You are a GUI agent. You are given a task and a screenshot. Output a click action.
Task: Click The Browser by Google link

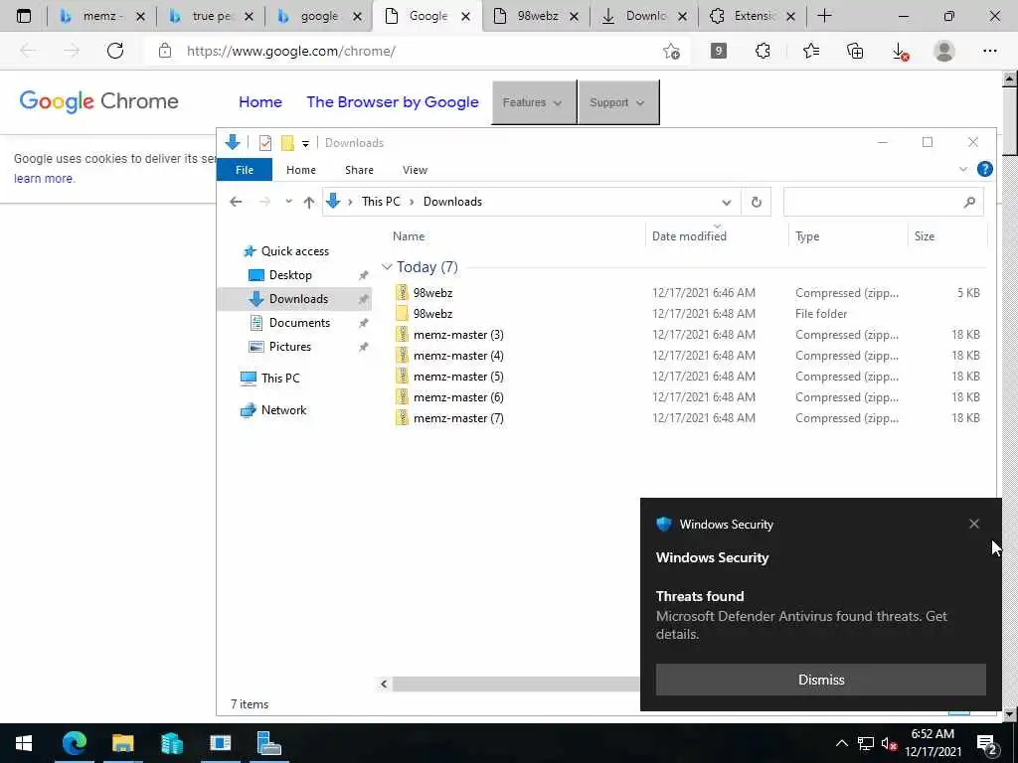[393, 102]
